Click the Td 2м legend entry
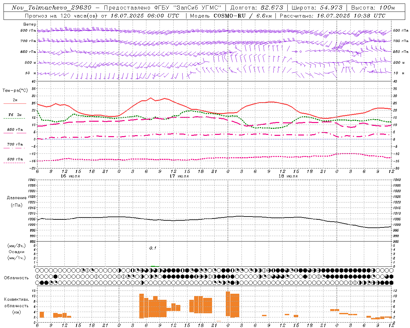Image resolution: width=410 pixels, height=328 pixels. click(x=15, y=115)
